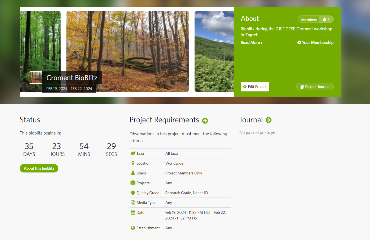Click the Establishment globe icon
This screenshot has width=370, height=240.
(x=133, y=228)
